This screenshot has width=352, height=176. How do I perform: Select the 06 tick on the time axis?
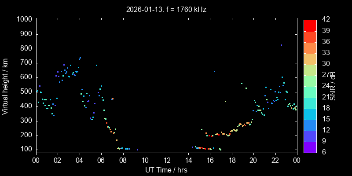(x=101, y=161)
